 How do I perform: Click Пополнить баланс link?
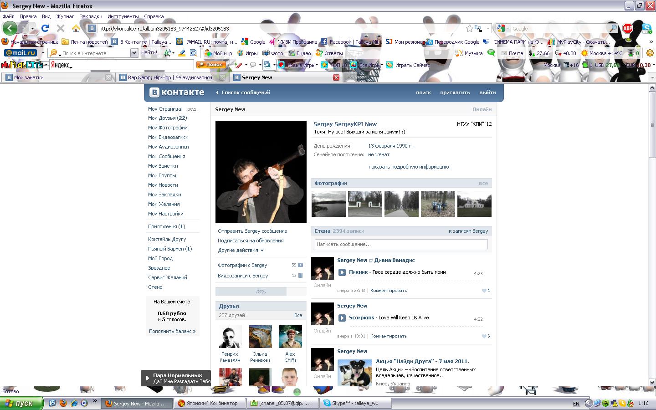[172, 332]
